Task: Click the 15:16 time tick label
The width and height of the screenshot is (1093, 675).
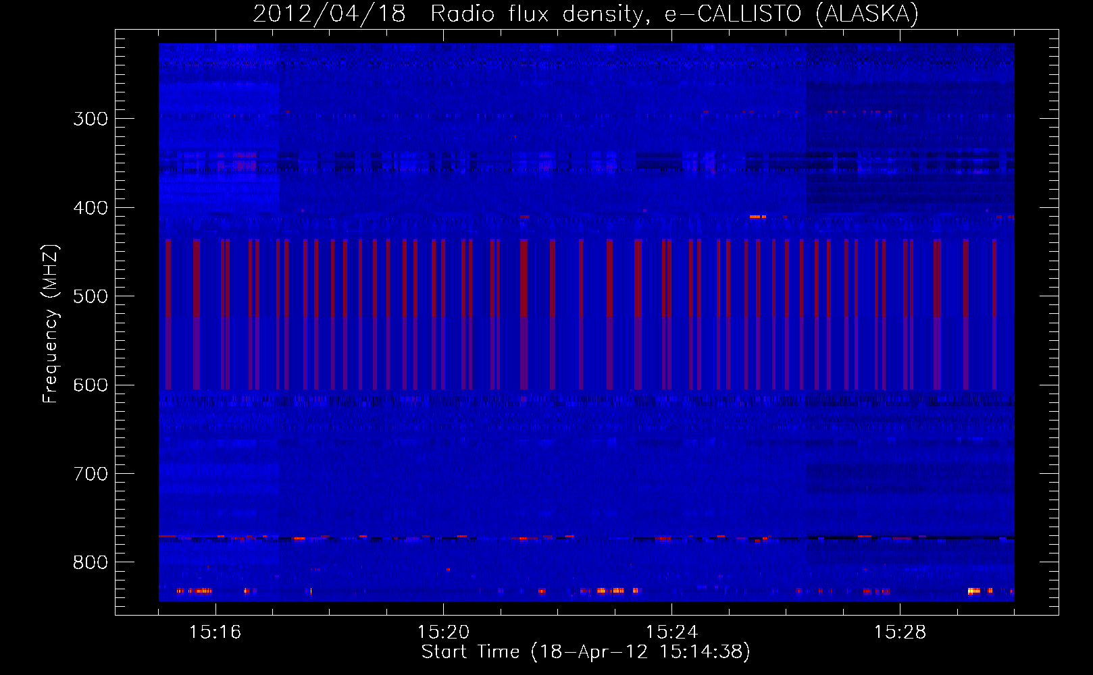Action: pyautogui.click(x=215, y=632)
